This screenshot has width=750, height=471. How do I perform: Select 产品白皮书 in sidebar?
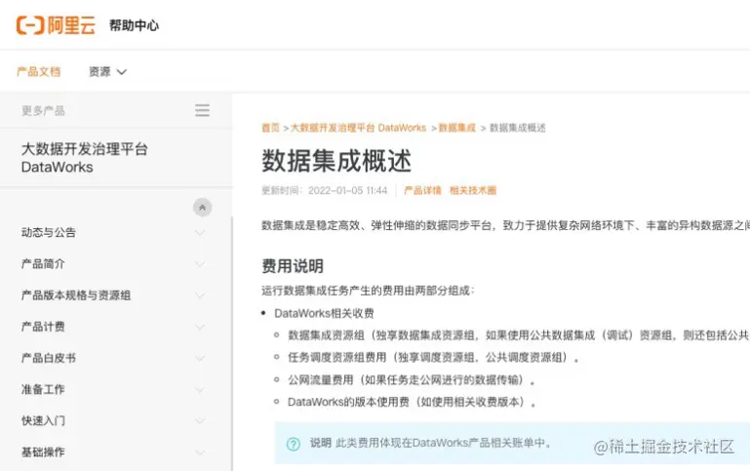pyautogui.click(x=49, y=358)
